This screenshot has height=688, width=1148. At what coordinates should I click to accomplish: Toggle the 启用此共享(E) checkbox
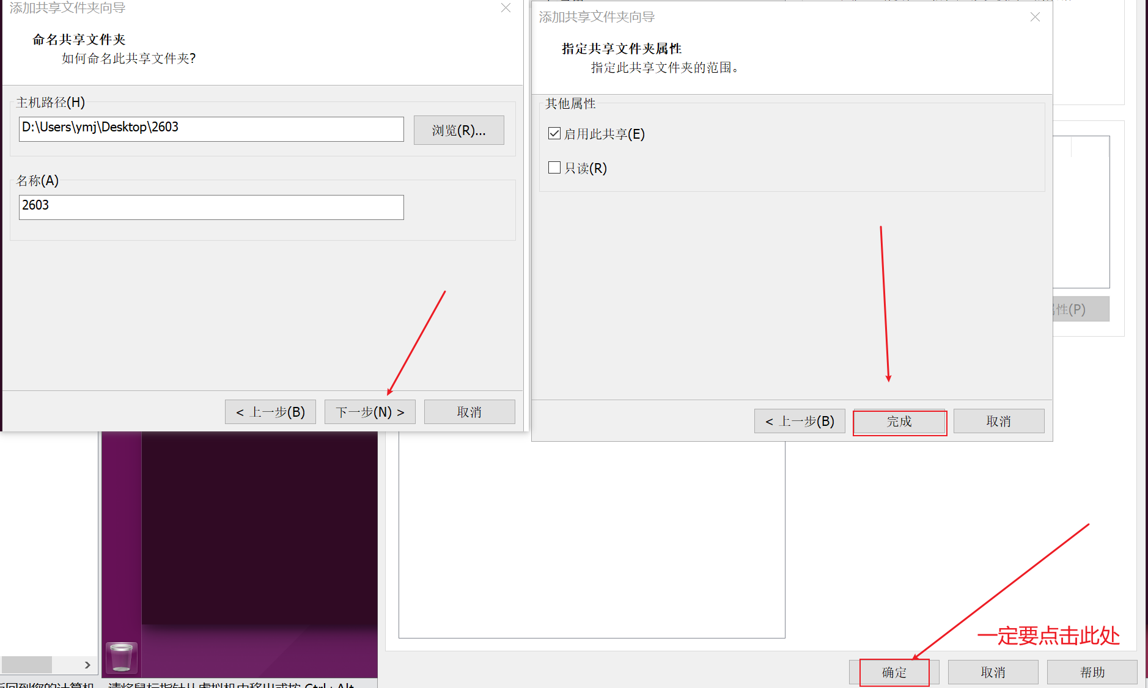pyautogui.click(x=554, y=133)
